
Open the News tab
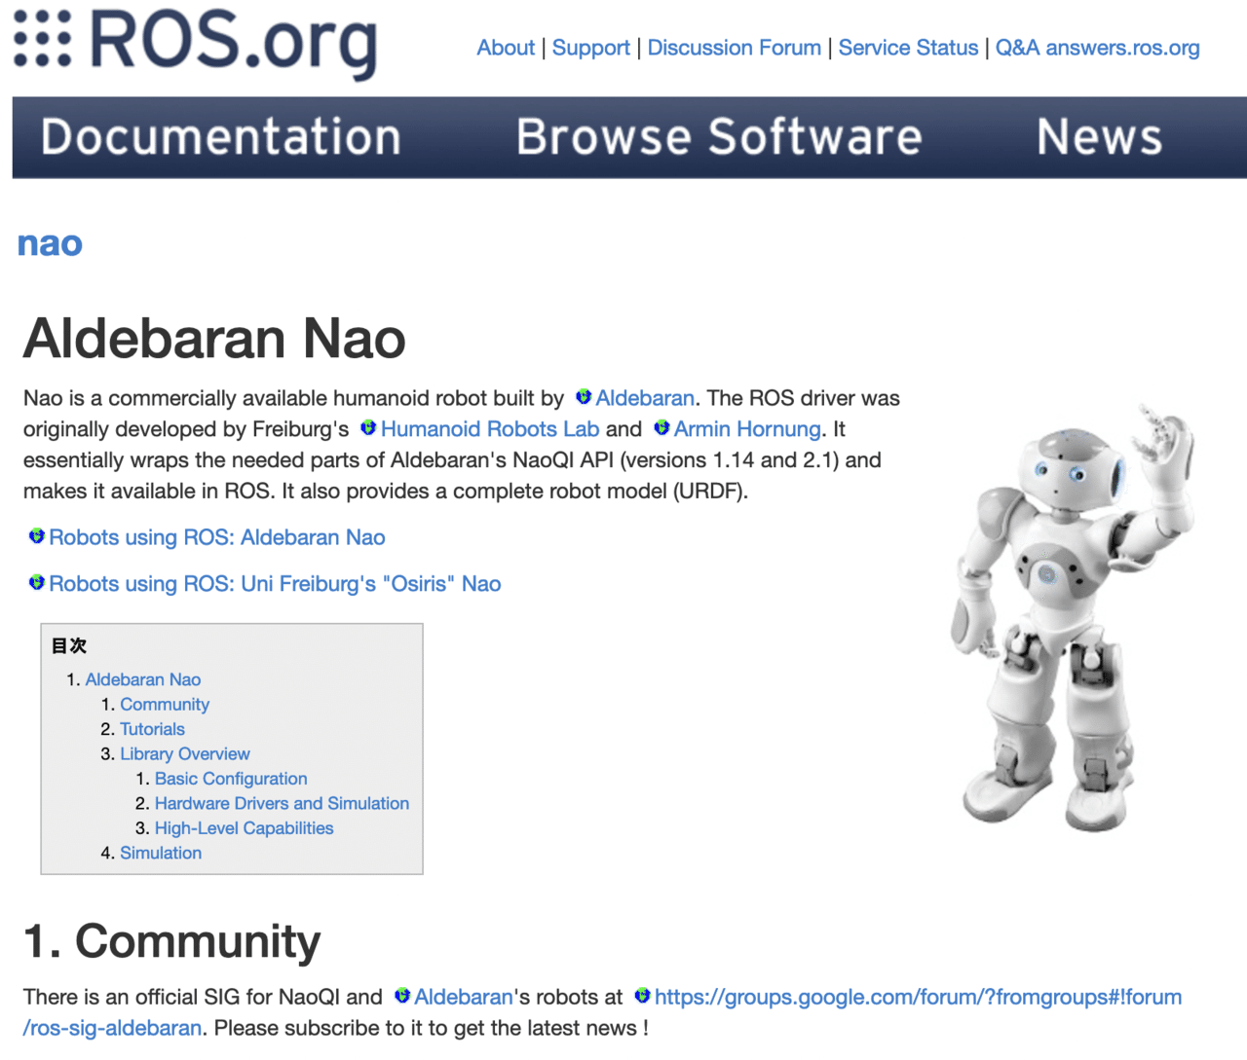[x=1099, y=137]
